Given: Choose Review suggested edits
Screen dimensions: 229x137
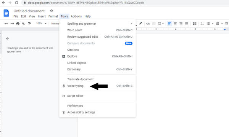Looking at the screenshot, I should tap(98, 37).
